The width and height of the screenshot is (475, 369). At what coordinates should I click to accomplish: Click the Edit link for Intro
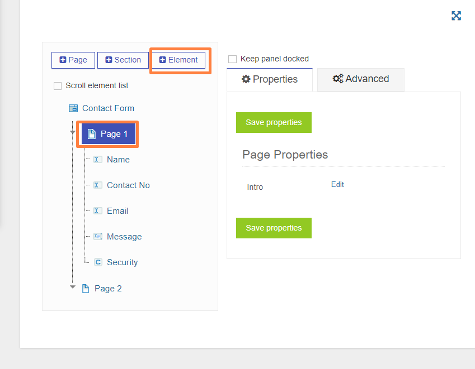(337, 184)
